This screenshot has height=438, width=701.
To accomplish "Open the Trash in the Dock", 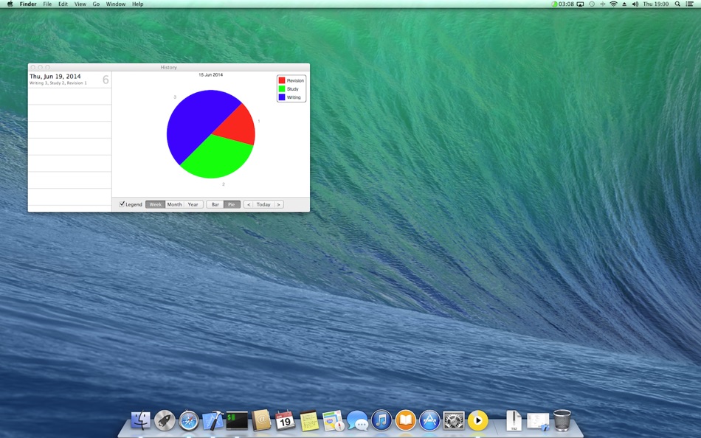I will pyautogui.click(x=562, y=420).
